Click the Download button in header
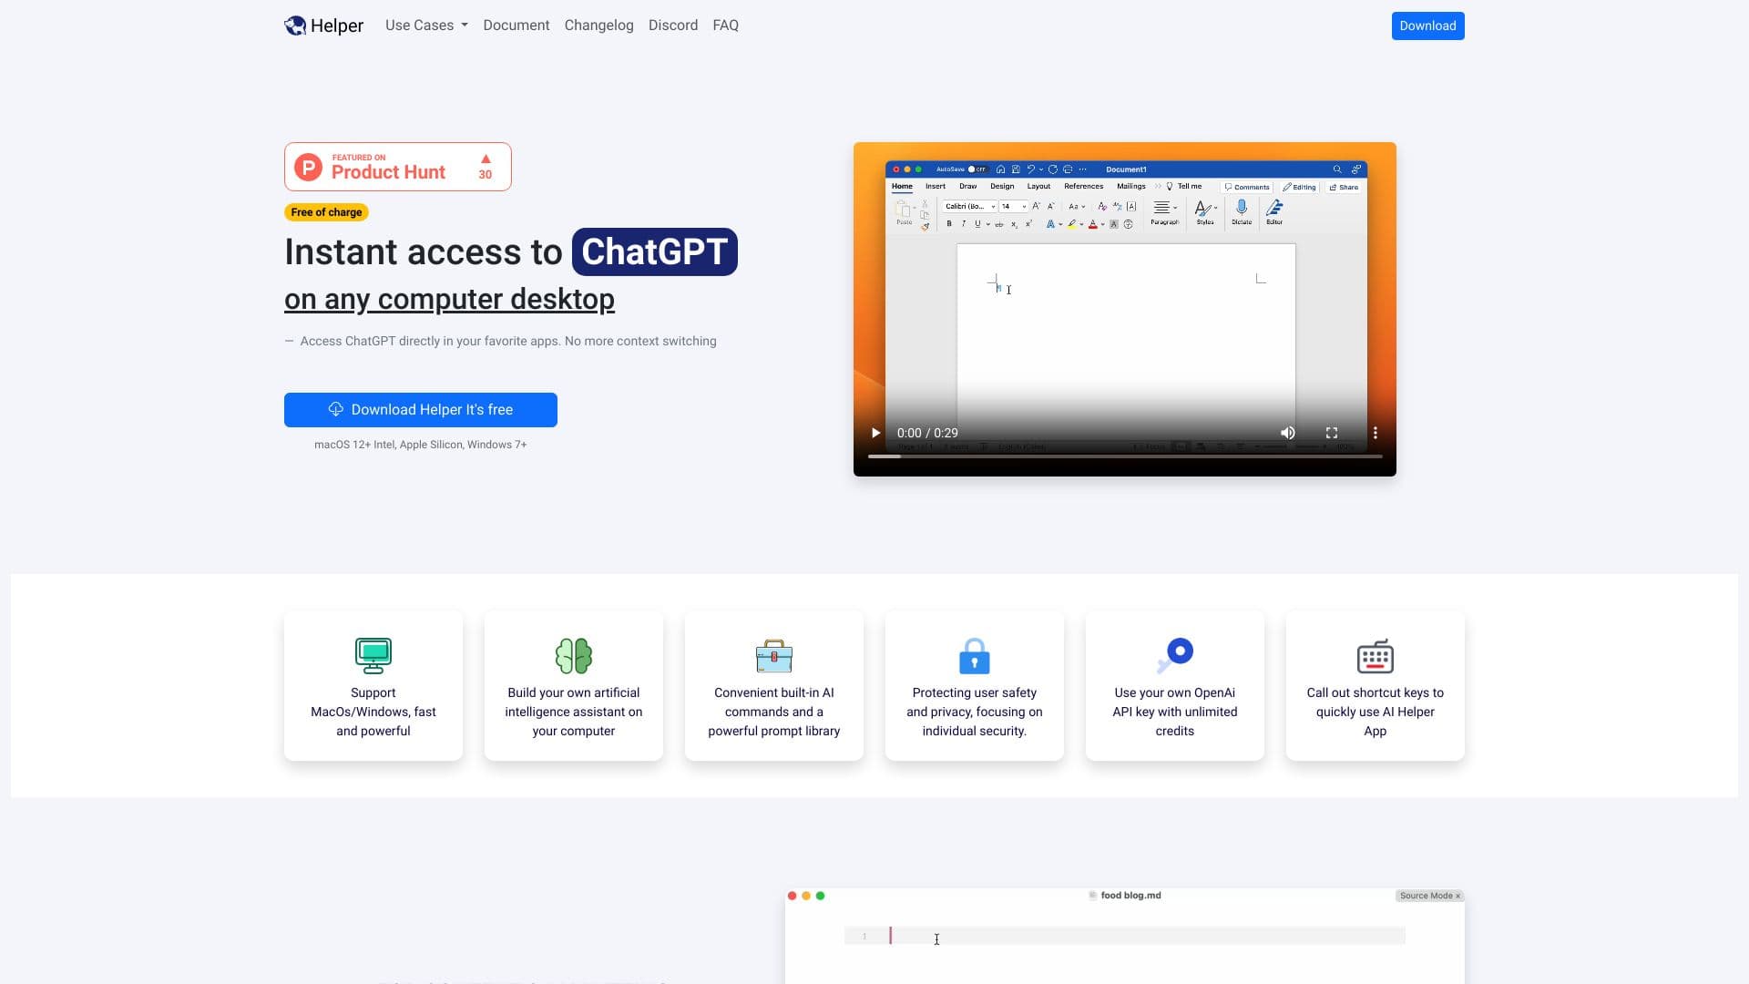Screen dimensions: 1749x984 click(1427, 26)
